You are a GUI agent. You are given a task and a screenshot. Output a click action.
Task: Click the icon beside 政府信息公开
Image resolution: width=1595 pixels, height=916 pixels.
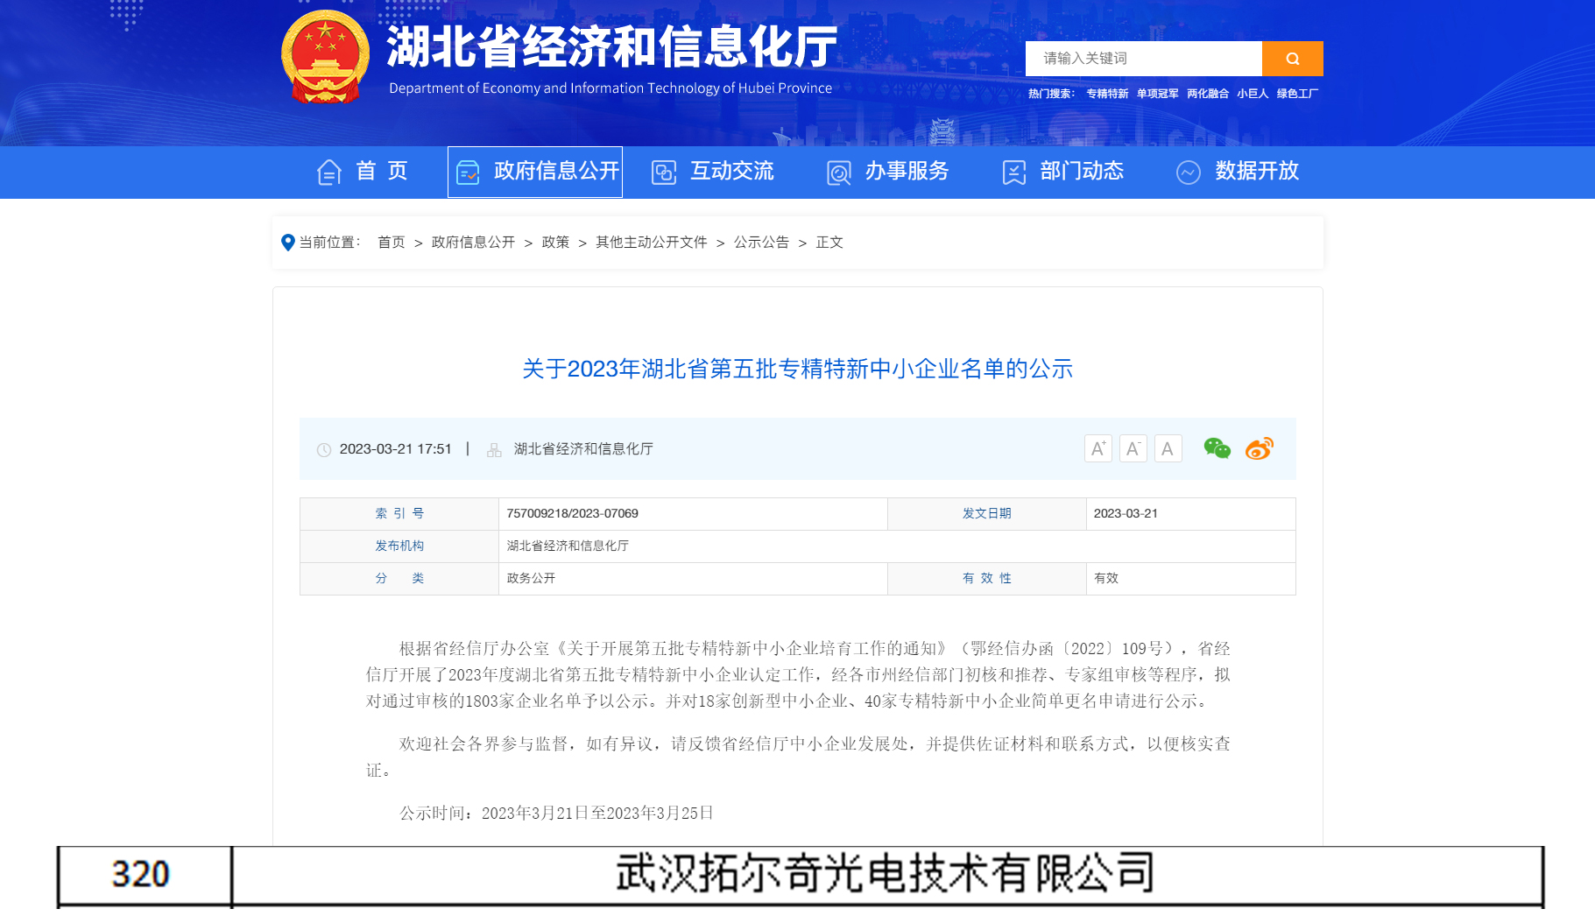coord(468,172)
